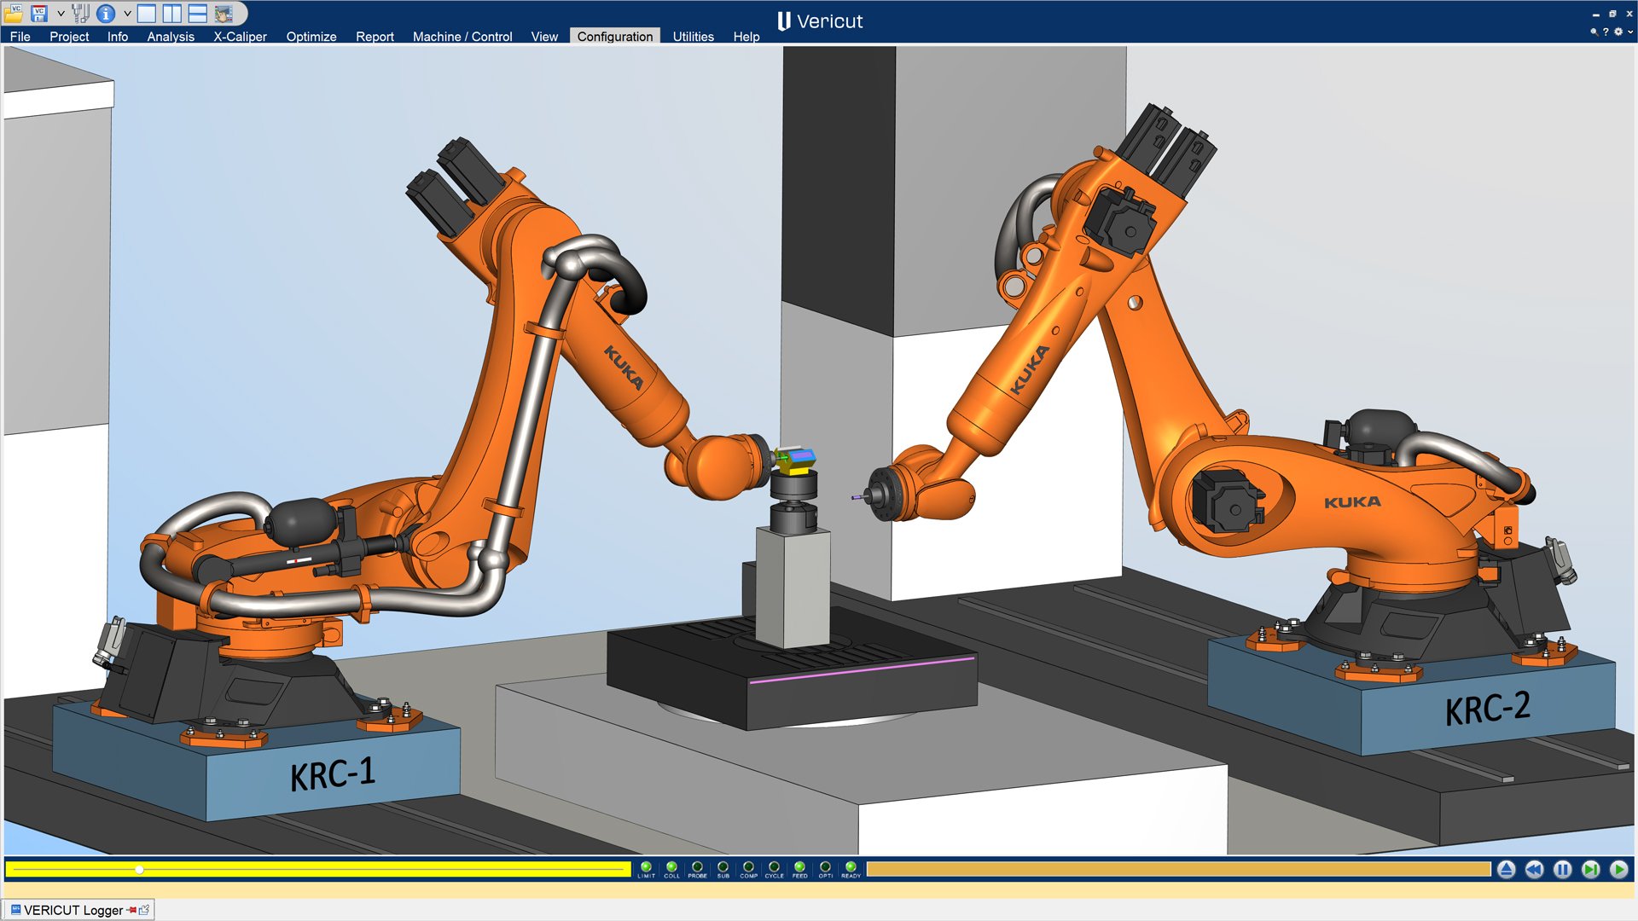The height and width of the screenshot is (921, 1638).
Task: Expand the dropdown next to the save icon
Action: pos(60,13)
